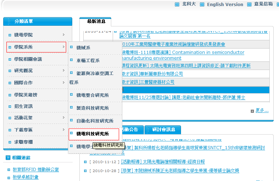Click the bullet icon beside 能源與冷凍空調工程系

pyautogui.click(x=71, y=72)
